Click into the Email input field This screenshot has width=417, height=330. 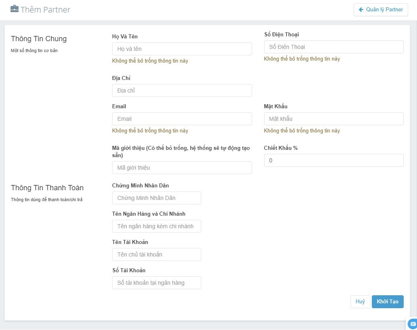182,119
